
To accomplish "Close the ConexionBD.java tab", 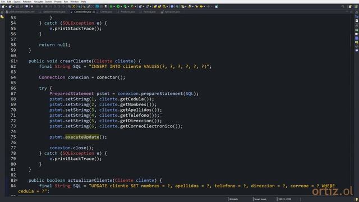I will (94, 12).
